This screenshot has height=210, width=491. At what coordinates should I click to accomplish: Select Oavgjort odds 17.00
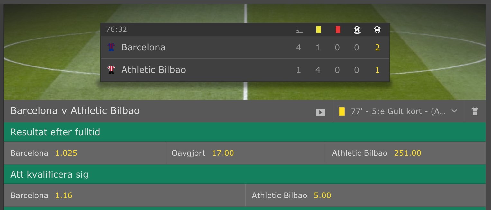[x=245, y=153]
